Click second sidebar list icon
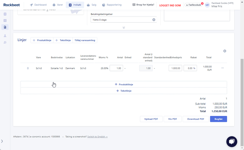 (5, 20)
